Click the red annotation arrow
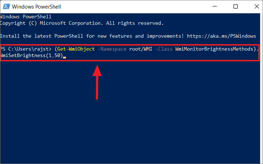Screen dimensions: 263x164 [x=97, y=82]
